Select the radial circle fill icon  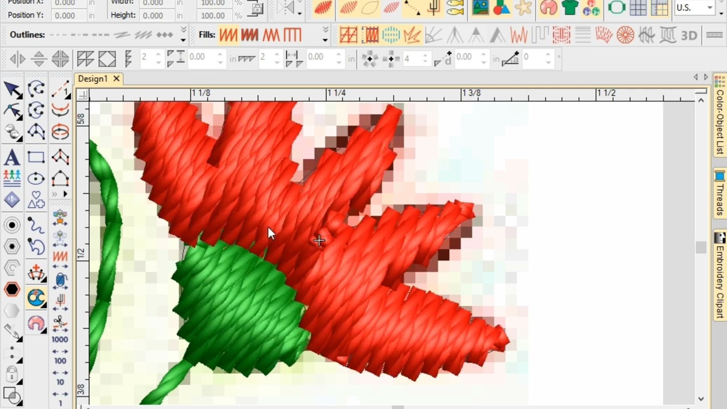click(625, 35)
